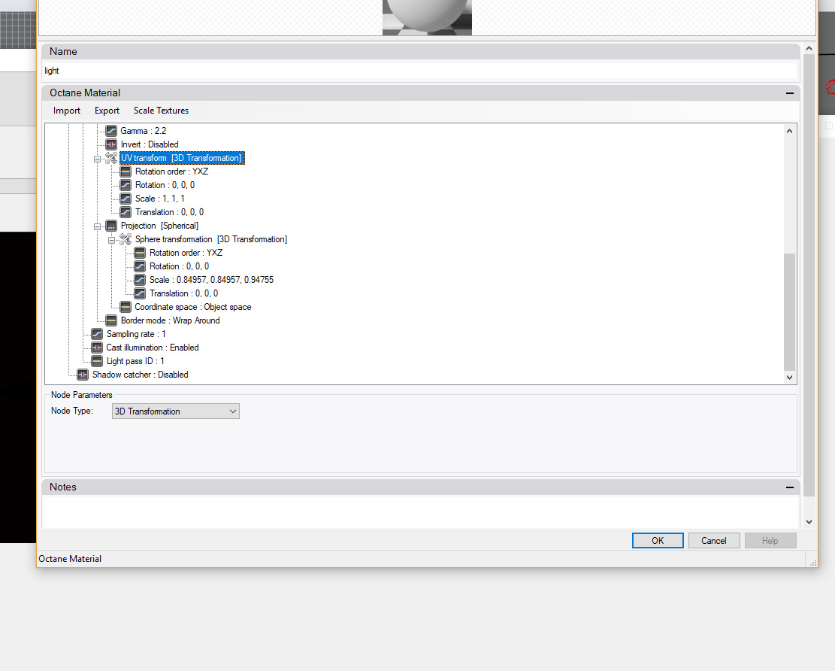Select Rotation order : YXZ under UV transform
Screen dimensions: 835x671
click(x=171, y=172)
